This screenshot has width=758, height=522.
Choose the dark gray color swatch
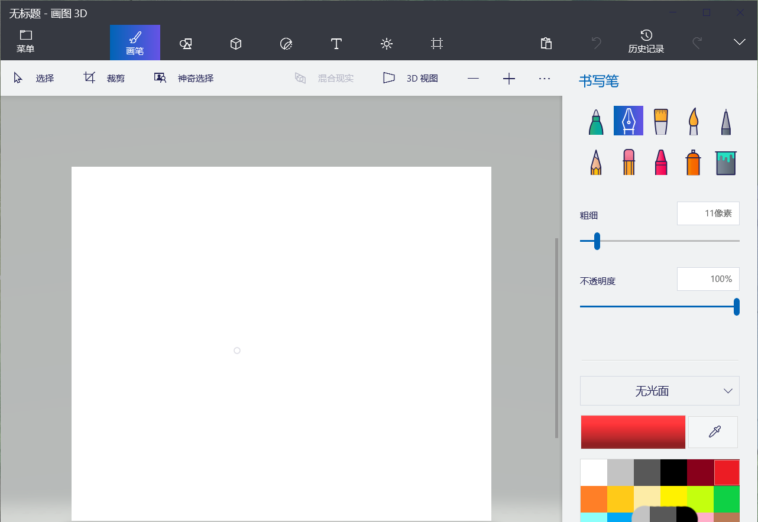647,472
